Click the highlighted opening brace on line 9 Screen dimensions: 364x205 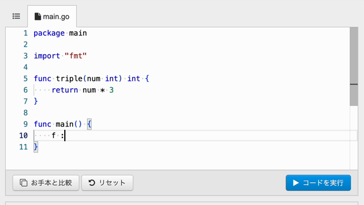pyautogui.click(x=89, y=124)
